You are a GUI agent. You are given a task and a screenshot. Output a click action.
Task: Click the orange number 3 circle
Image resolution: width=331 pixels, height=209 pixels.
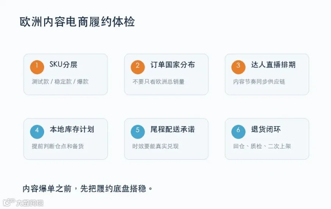238,67
